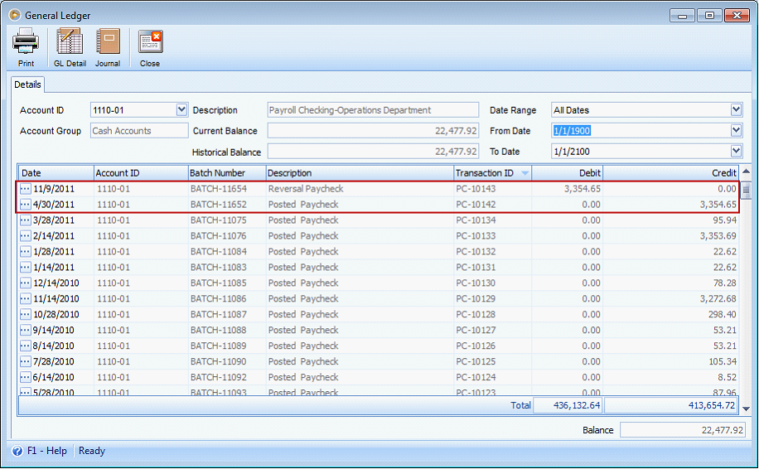
Task: Open drill-down button for 4/30/2011 row
Action: click(25, 204)
